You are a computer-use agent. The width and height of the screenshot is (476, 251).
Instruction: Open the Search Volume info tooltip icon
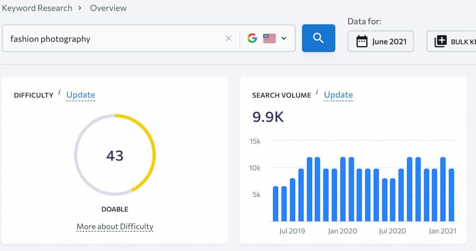(x=317, y=92)
